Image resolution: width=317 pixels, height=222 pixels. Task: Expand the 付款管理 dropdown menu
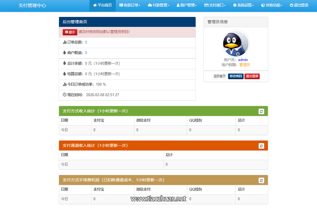(x=159, y=5)
